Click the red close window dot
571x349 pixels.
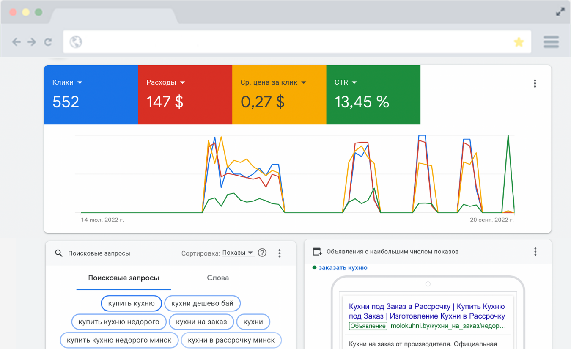click(13, 12)
